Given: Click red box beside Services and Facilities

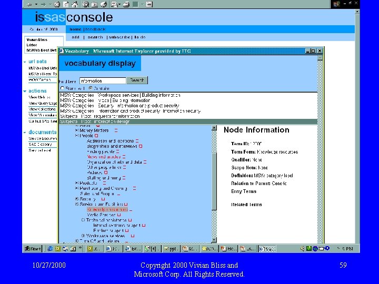Looking at the screenshot, I should click(x=126, y=204).
